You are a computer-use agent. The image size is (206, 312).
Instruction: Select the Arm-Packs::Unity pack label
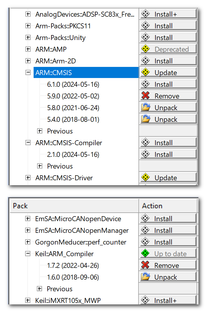point(60,38)
